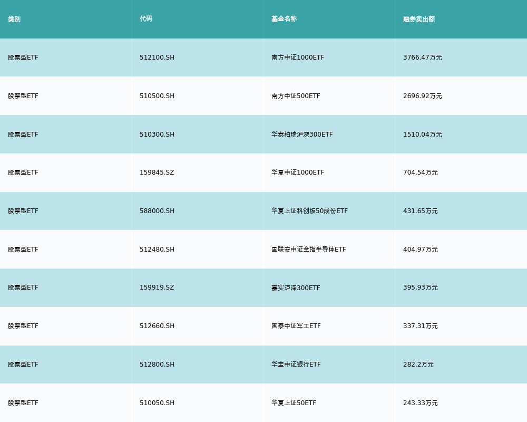The width and height of the screenshot is (527, 422).
Task: Click 股票型ETF in the 510050.SH row
Action: pyautogui.click(x=23, y=403)
